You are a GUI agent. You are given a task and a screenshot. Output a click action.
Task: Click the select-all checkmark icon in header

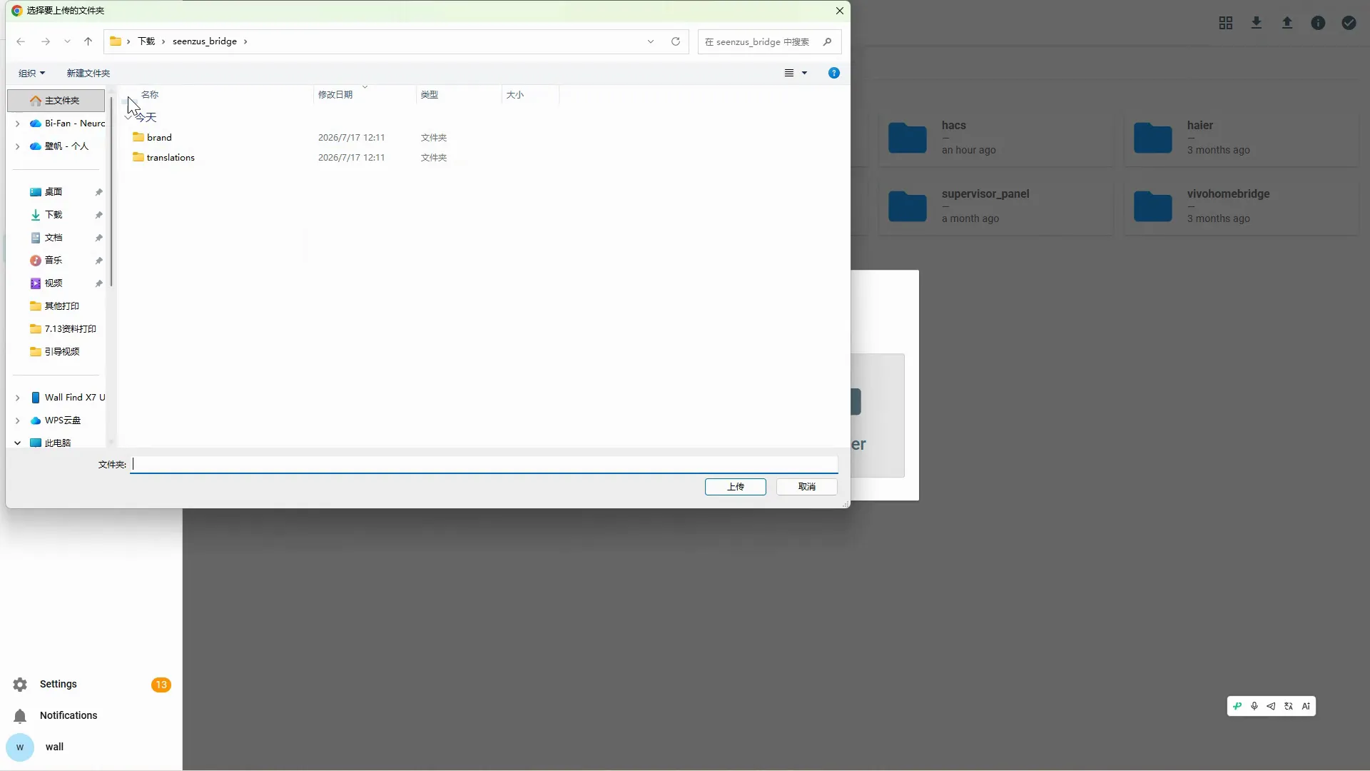[1349, 23]
